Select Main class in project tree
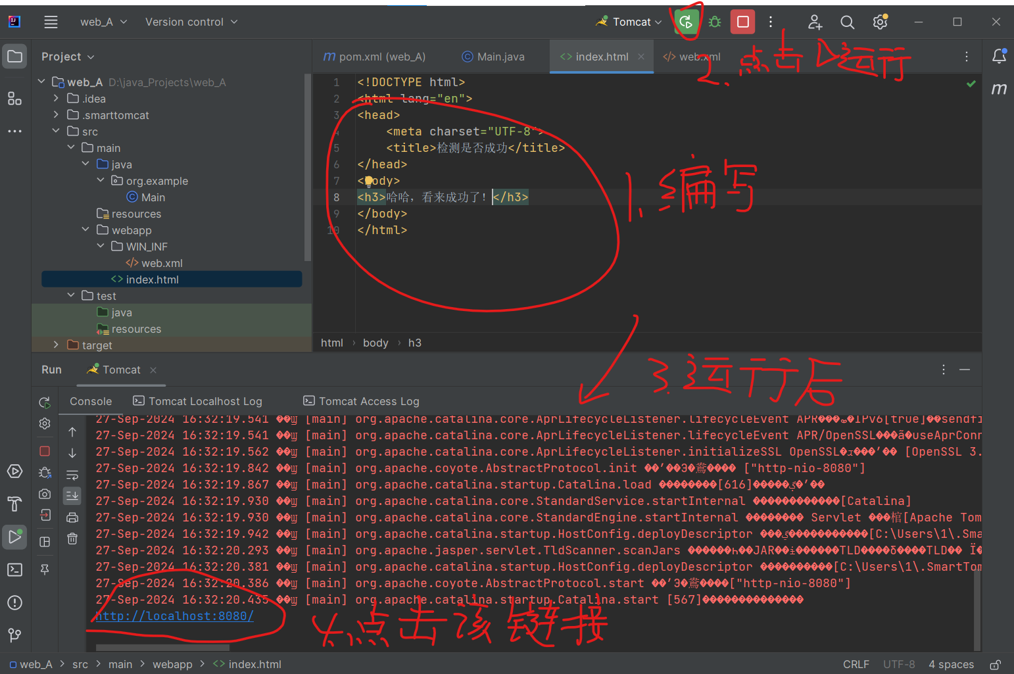The width and height of the screenshot is (1014, 674). pos(153,197)
